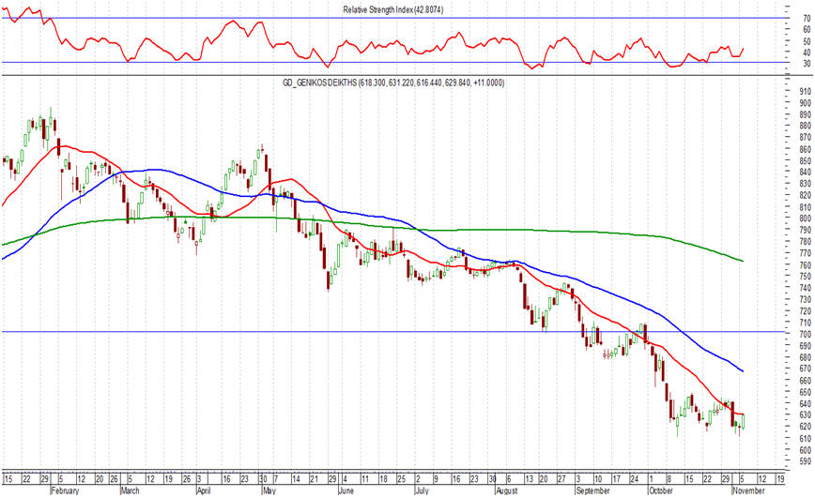The width and height of the screenshot is (815, 497).
Task: Select the November month label
Action: [748, 490]
